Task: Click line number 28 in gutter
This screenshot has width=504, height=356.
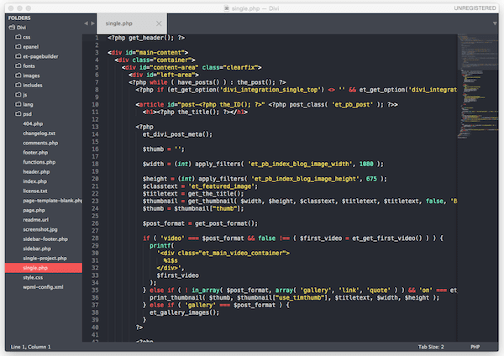Action: [95, 238]
